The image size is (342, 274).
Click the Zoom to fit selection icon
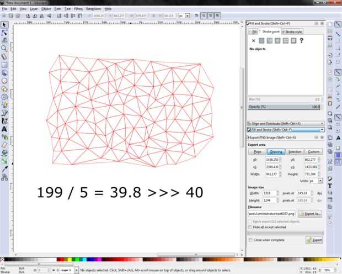coord(330,113)
